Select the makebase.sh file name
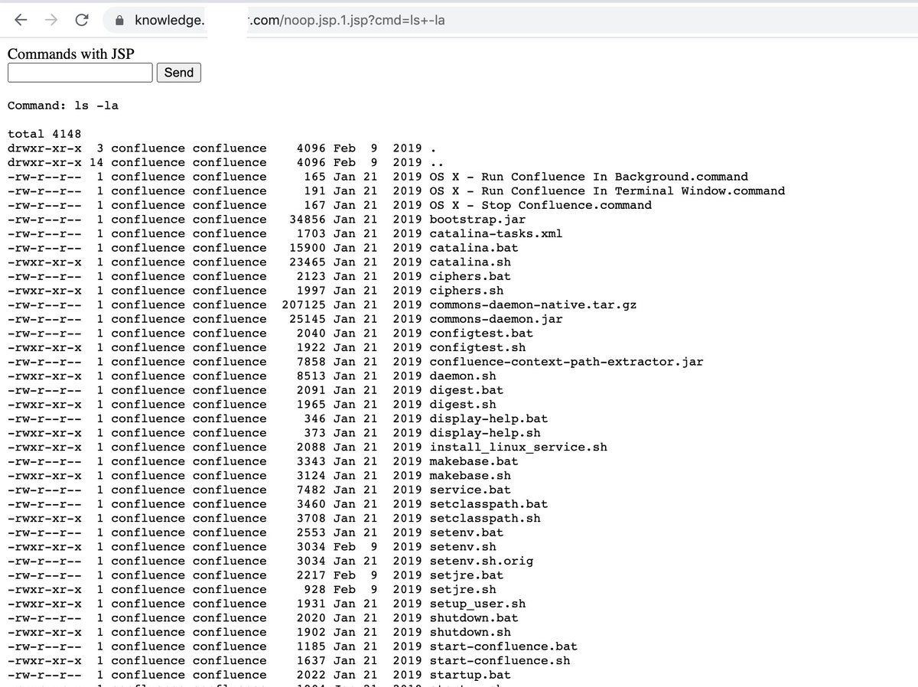Image resolution: width=918 pixels, height=687 pixels. coord(470,476)
